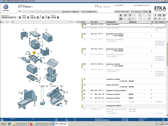Switch to the NORA tab
168x126 pixels.
coord(39,12)
